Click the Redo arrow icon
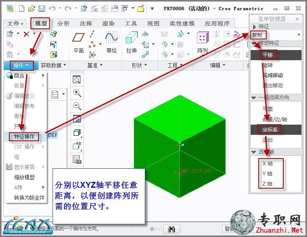 [68, 8]
